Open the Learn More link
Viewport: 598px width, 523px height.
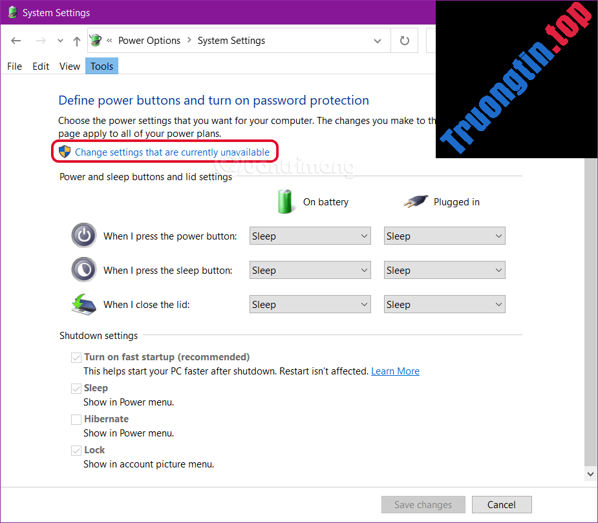(395, 371)
